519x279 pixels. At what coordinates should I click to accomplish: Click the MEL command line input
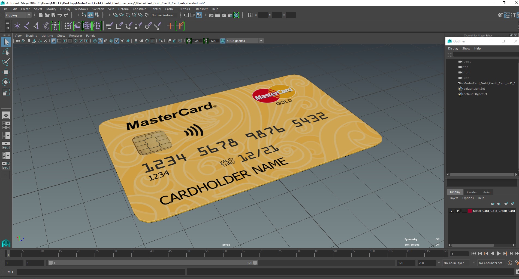point(101,272)
